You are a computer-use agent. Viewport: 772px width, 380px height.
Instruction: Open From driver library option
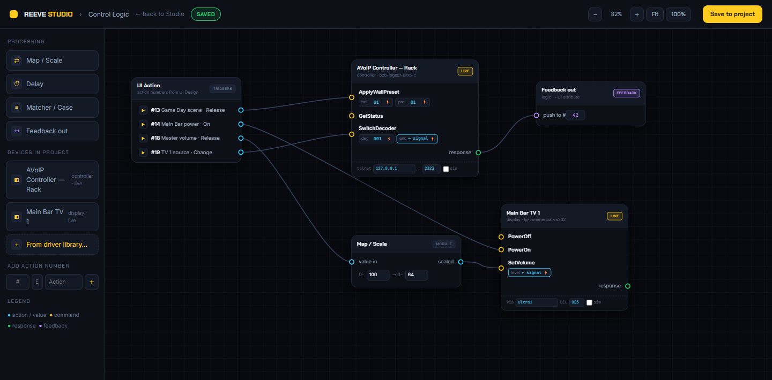(53, 245)
